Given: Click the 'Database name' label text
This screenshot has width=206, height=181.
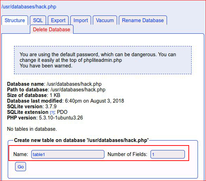Looking at the screenshot, I should [25, 84].
